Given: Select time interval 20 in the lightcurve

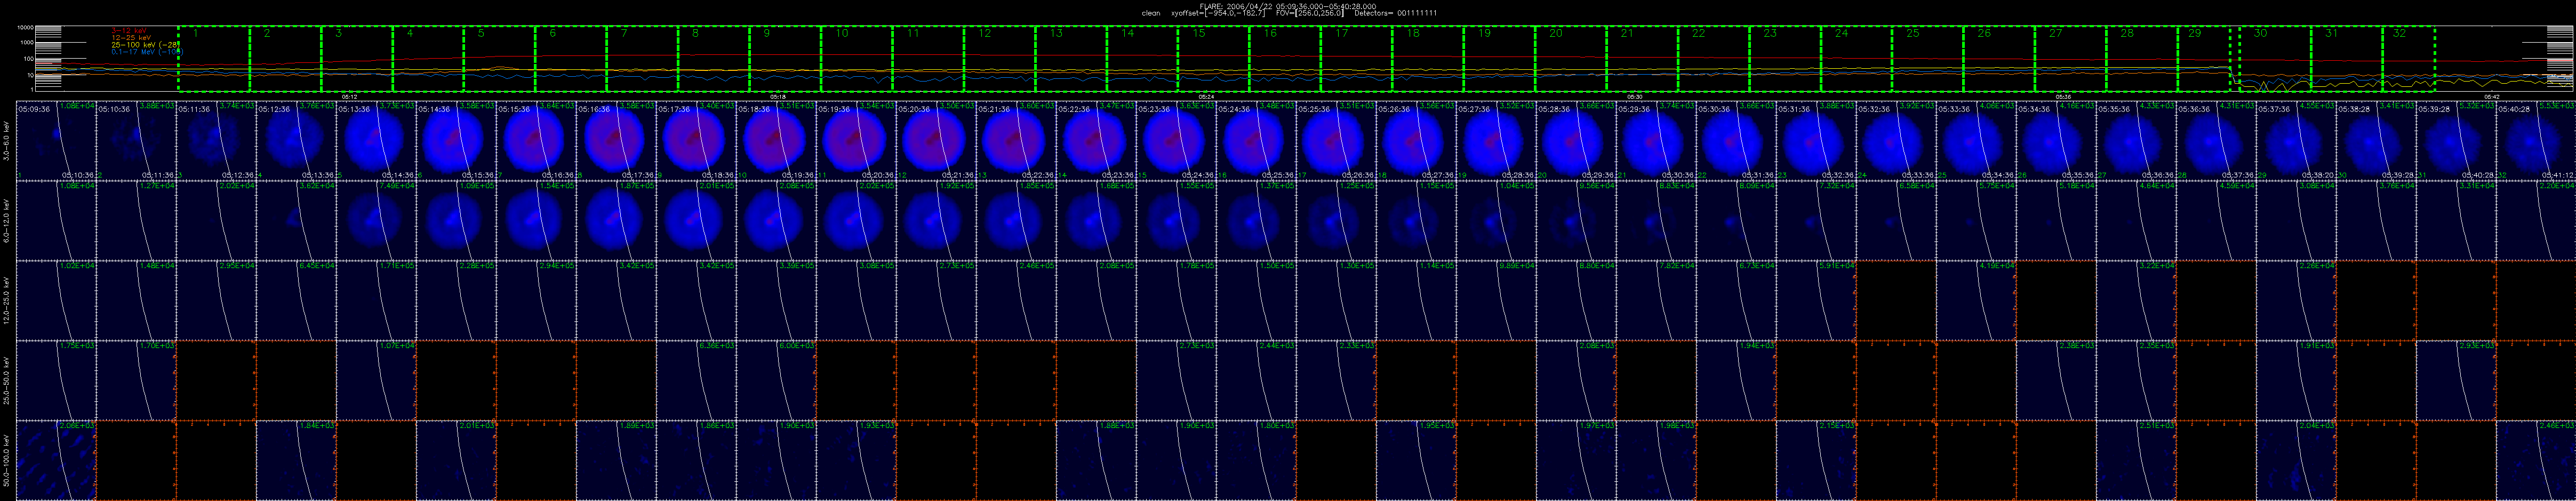Looking at the screenshot, I should 1572,60.
